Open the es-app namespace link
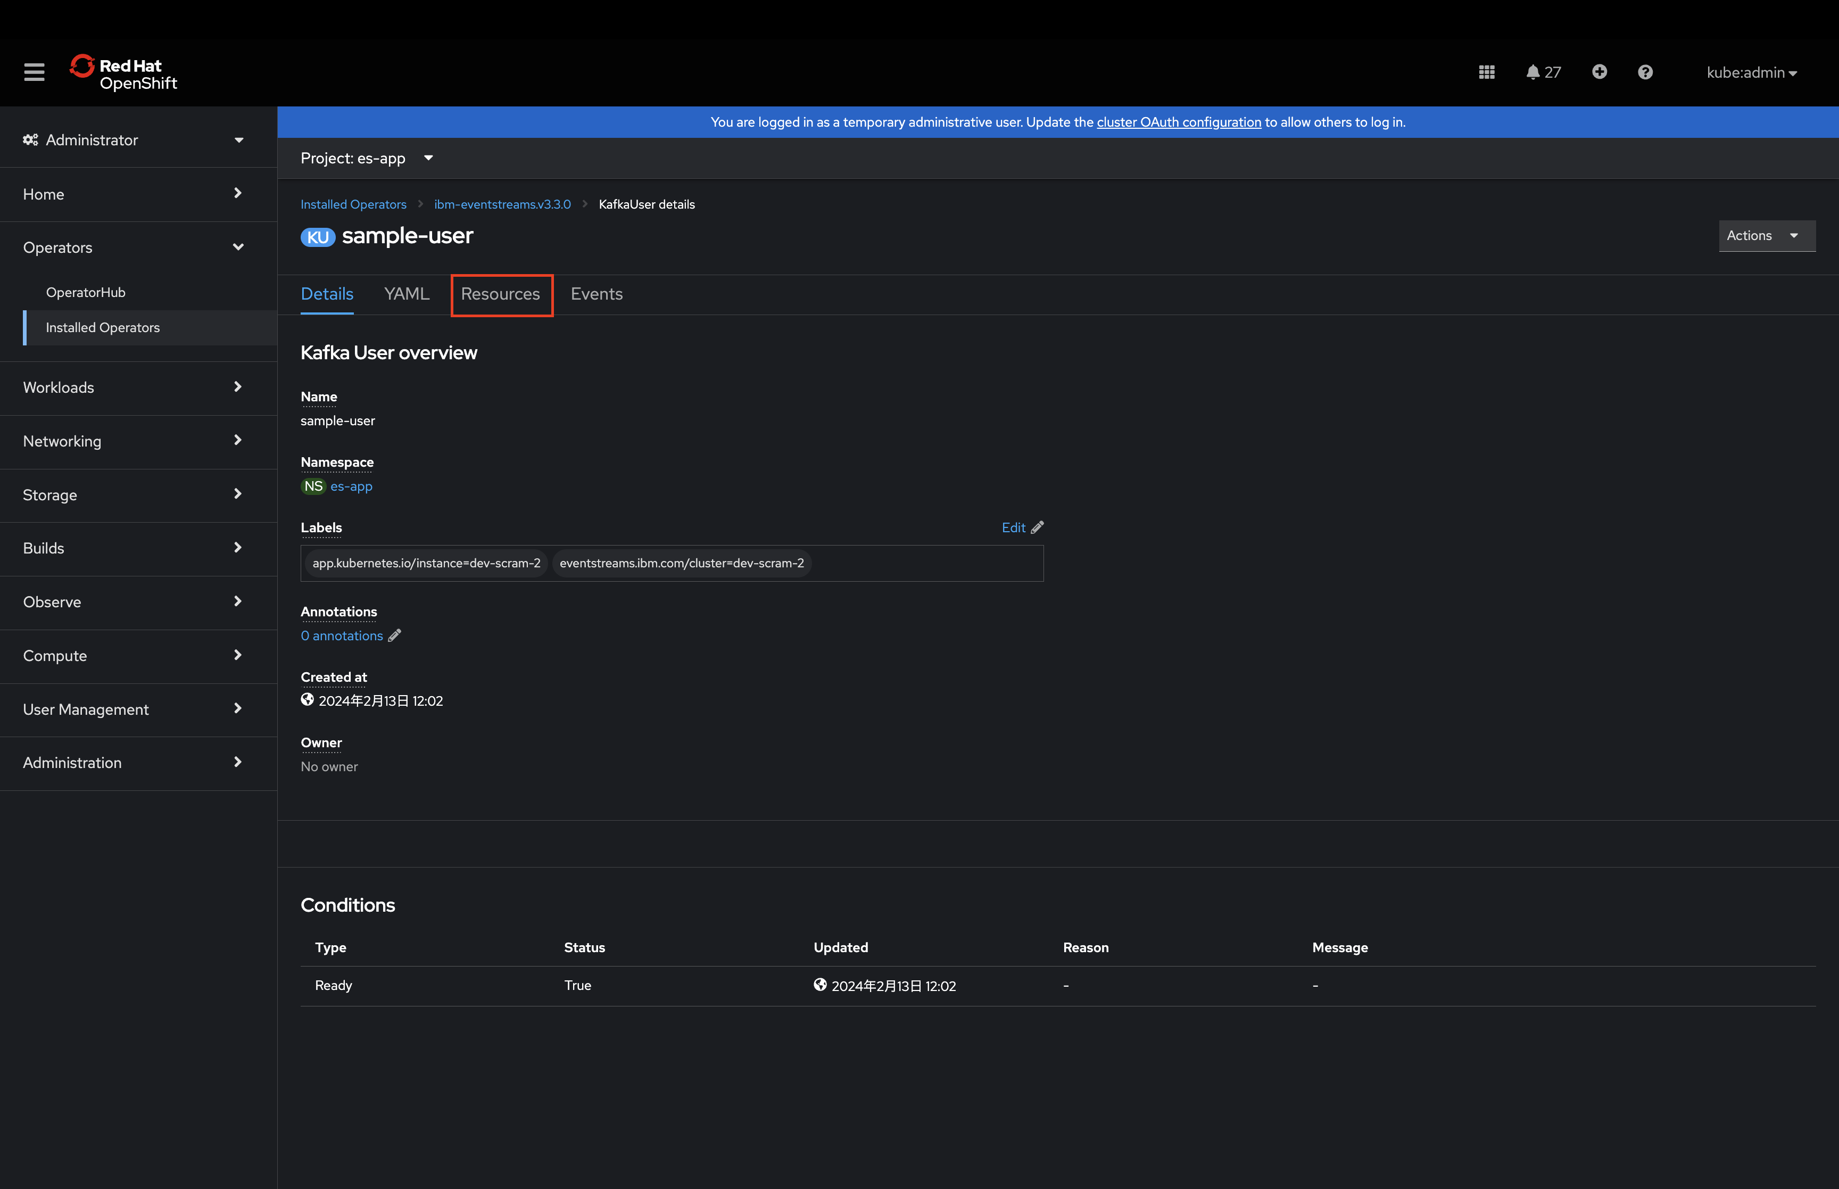1839x1189 pixels. tap(351, 486)
